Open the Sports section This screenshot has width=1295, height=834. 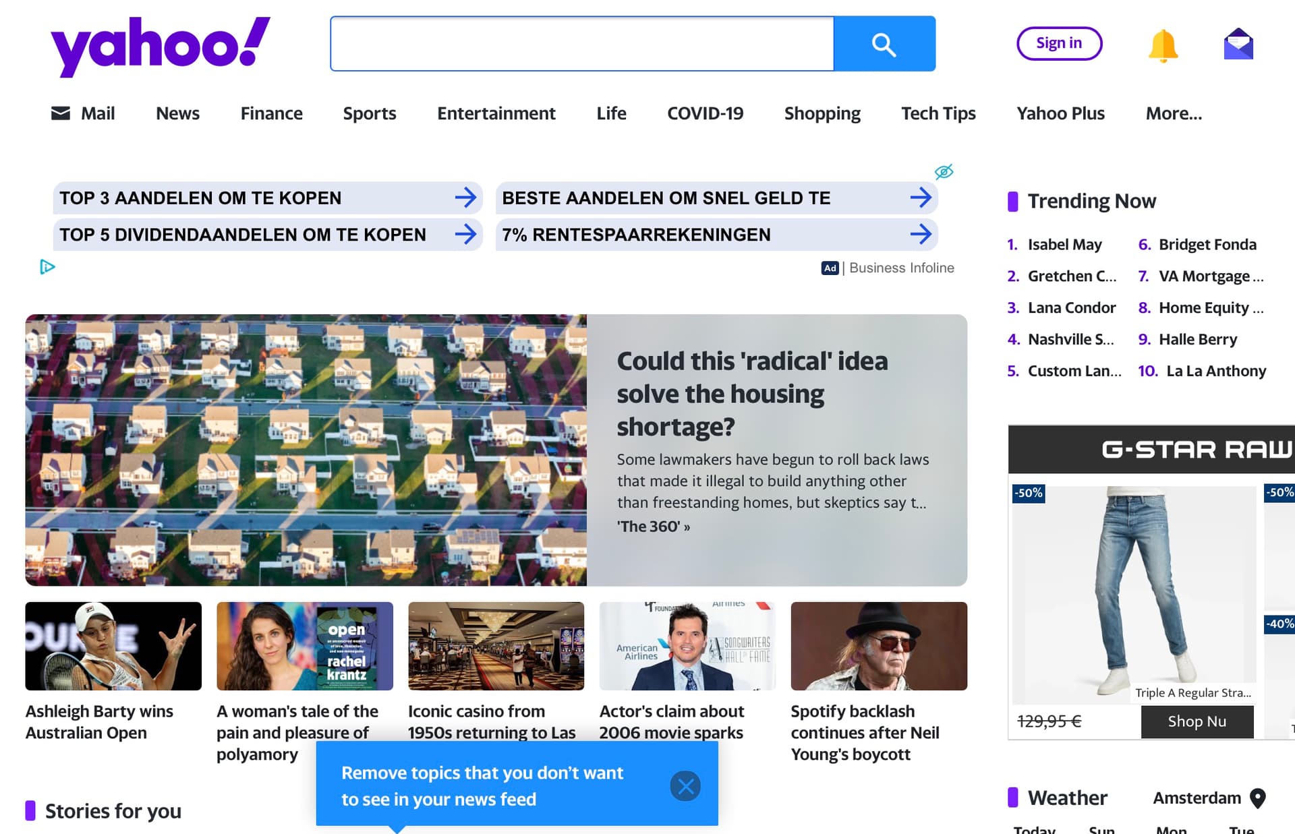pyautogui.click(x=370, y=113)
